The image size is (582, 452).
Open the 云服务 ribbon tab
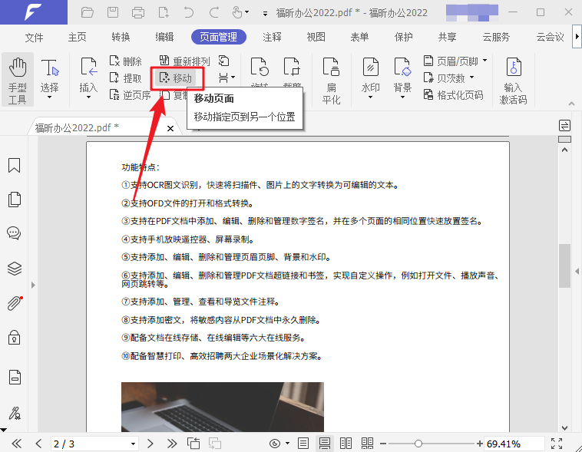496,37
